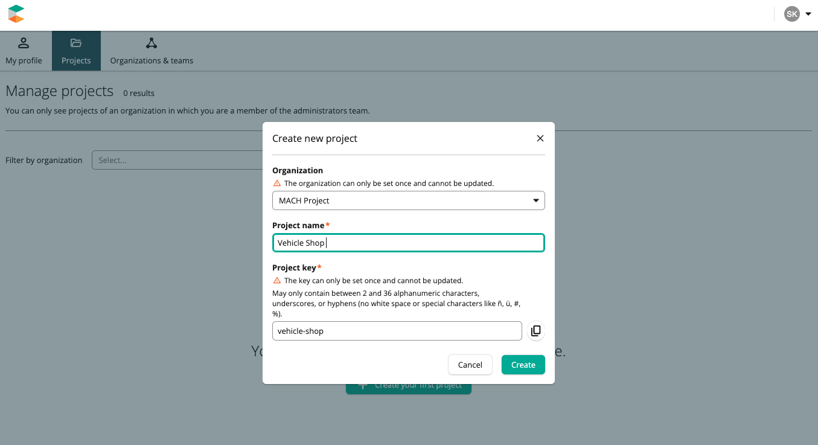Select the Projects tab label
Image resolution: width=818 pixels, height=445 pixels.
[76, 60]
